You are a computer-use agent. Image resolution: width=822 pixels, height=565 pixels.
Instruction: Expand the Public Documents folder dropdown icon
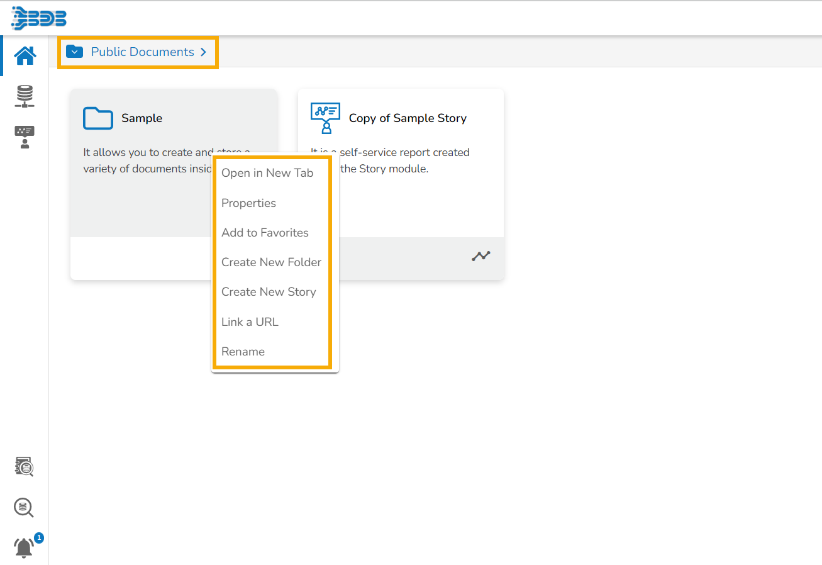pos(75,52)
